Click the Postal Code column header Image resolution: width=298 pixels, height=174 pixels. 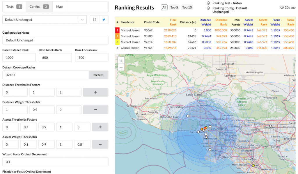(152, 22)
